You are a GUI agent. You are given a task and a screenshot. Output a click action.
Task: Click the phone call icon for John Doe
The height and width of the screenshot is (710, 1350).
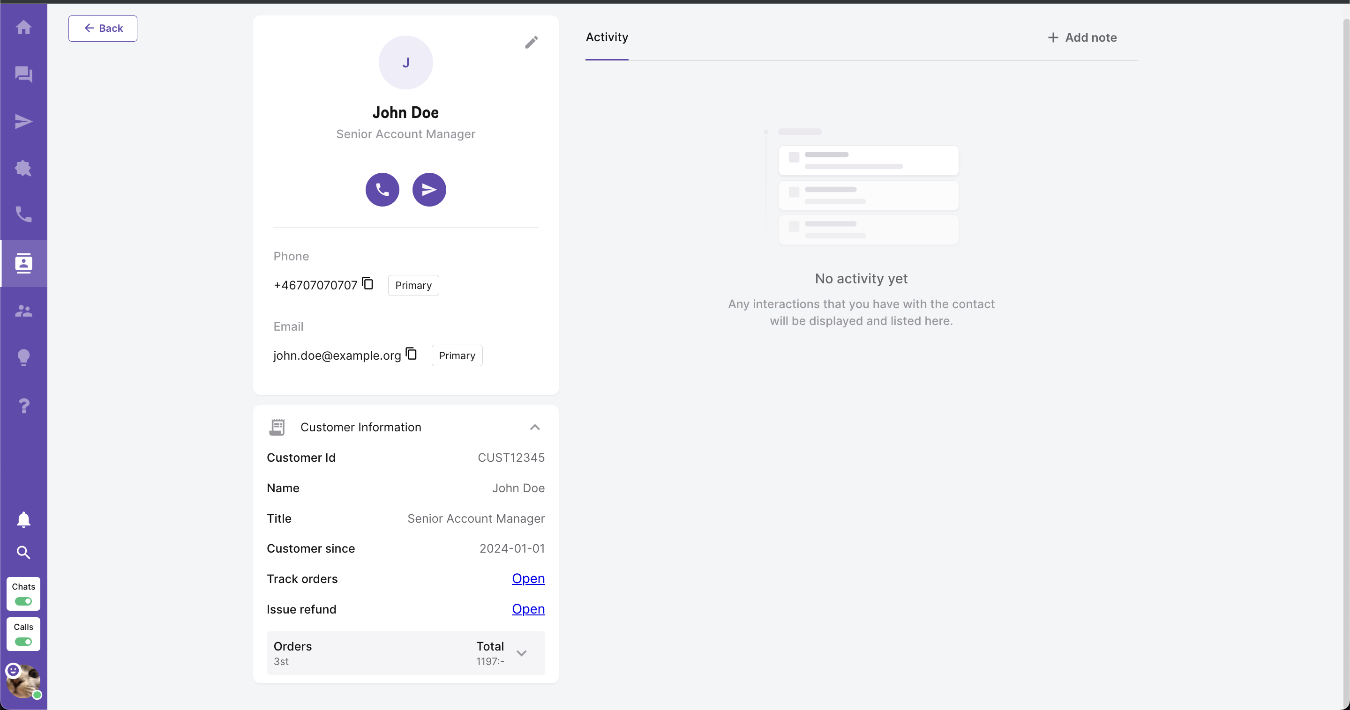(x=382, y=189)
